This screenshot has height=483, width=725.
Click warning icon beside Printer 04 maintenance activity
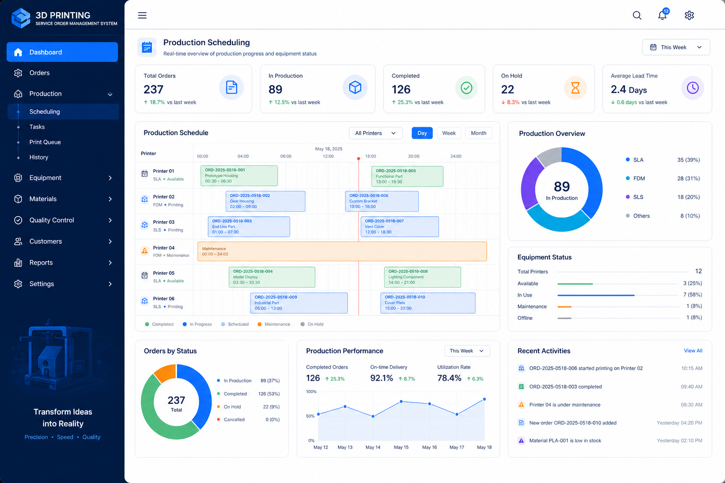(x=521, y=405)
